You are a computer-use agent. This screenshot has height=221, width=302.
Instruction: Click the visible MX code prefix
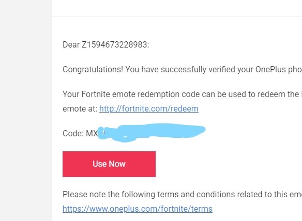(x=92, y=133)
